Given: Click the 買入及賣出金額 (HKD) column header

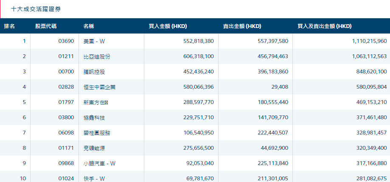Looking at the screenshot, I should [325, 26].
